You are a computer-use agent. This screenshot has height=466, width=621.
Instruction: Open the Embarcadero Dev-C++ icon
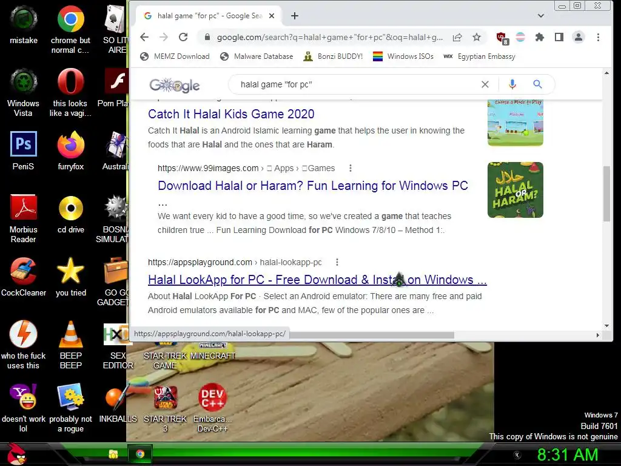pos(212,407)
